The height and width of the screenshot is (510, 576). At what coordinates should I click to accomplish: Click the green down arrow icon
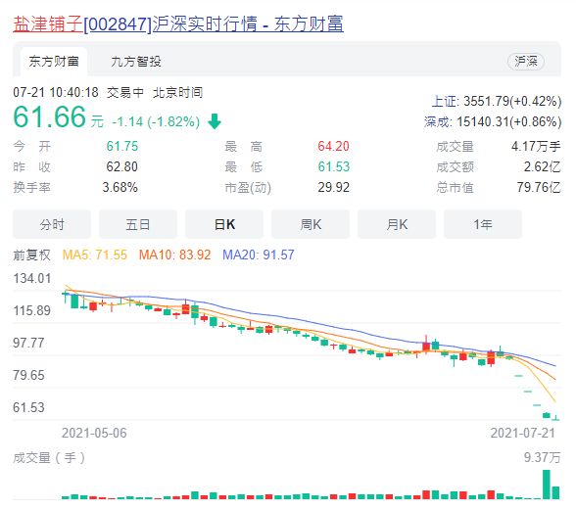coord(215,121)
